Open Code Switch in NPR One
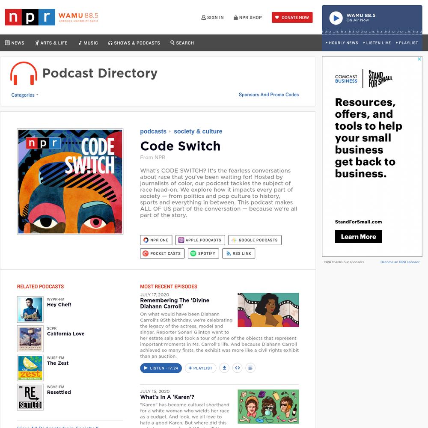428x428 pixels. point(156,240)
